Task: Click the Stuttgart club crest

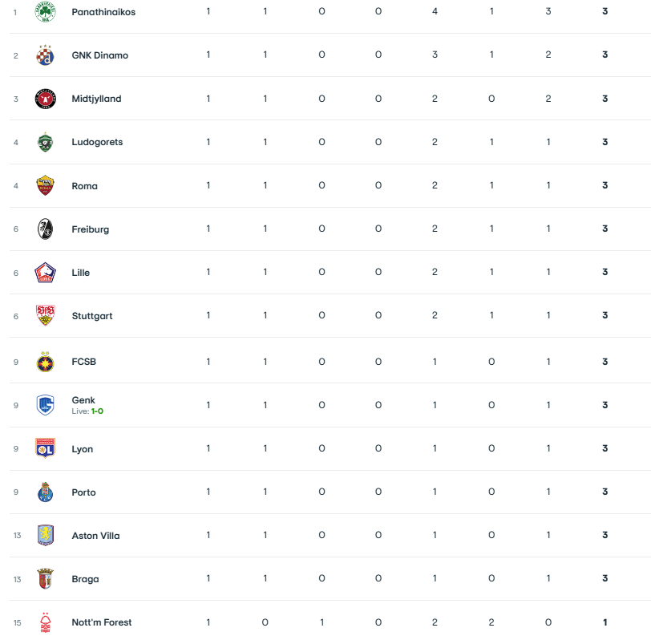Action: [45, 316]
